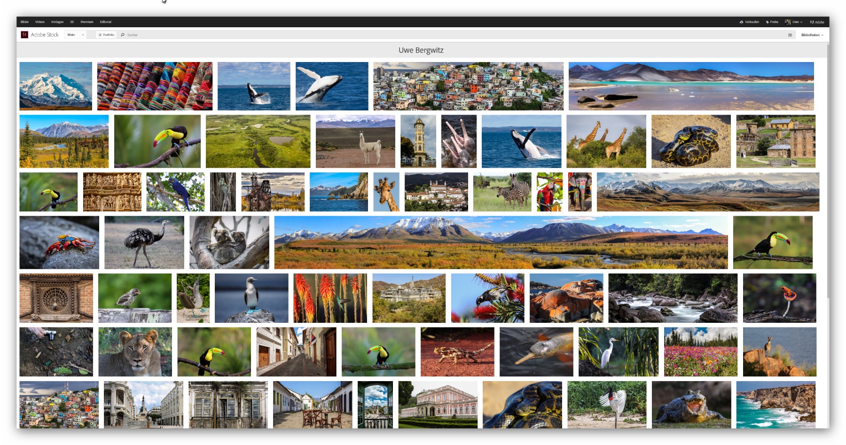Click the magnifier icon in the Suchen bar

[x=123, y=34]
